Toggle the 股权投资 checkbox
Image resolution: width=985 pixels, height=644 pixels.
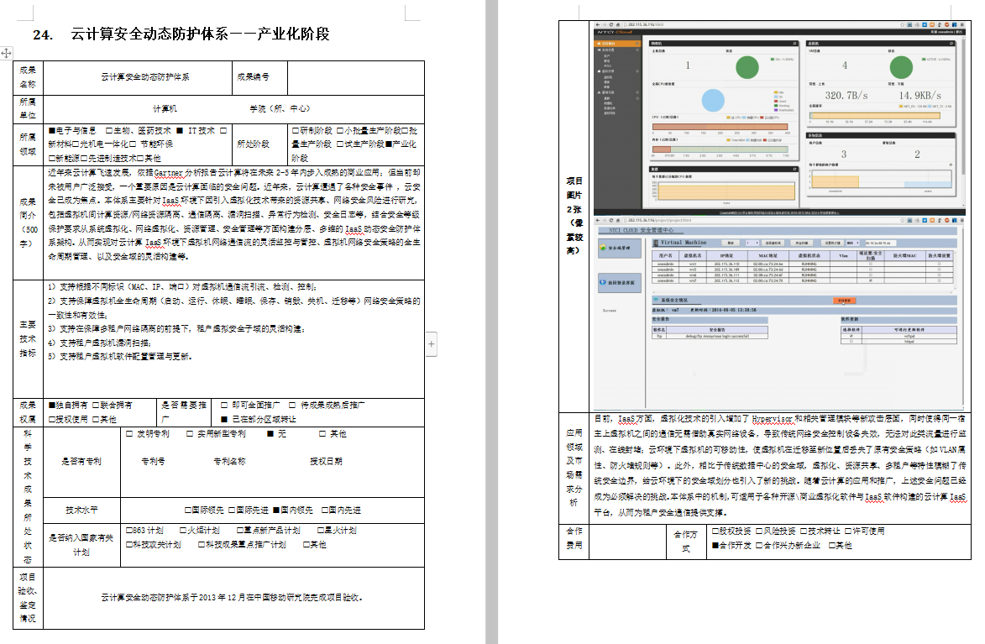[715, 531]
